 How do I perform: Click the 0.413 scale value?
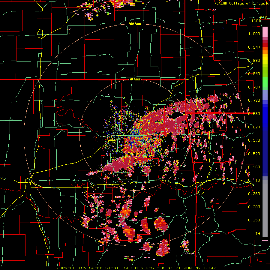click(254, 180)
